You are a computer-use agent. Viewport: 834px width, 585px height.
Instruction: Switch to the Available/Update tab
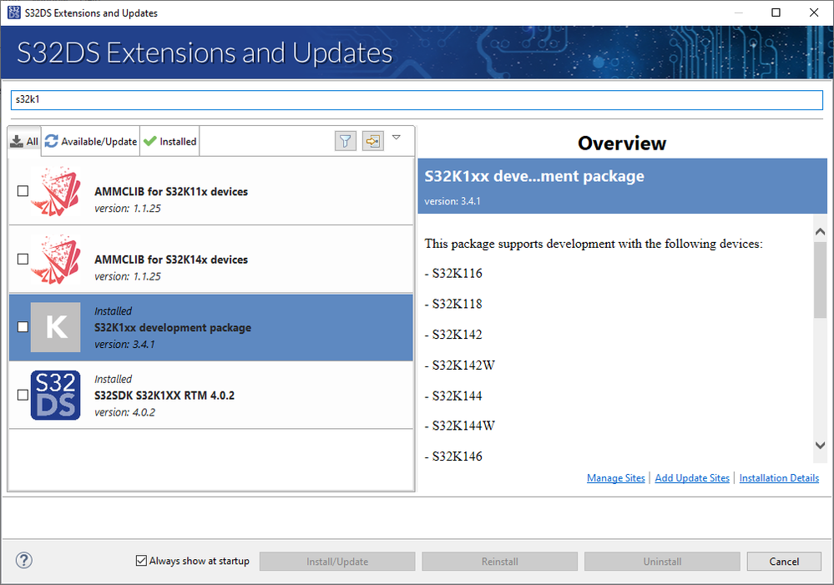point(91,142)
